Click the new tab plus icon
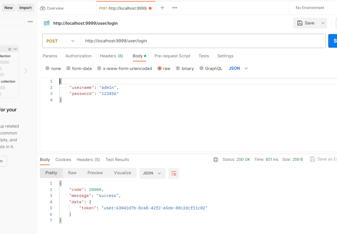The image size is (337, 234). pyautogui.click(x=162, y=8)
